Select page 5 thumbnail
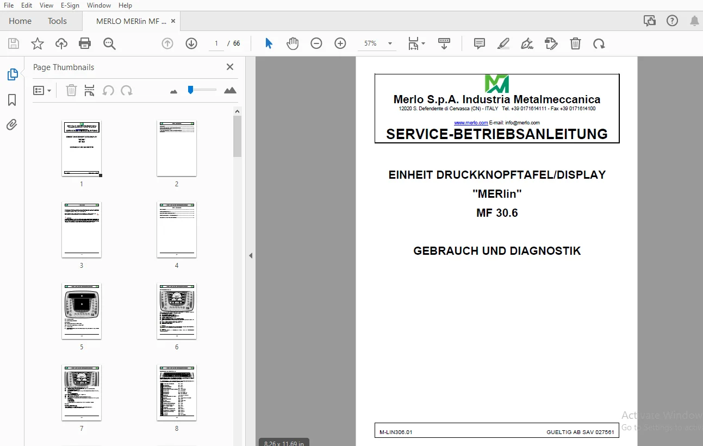 click(x=82, y=311)
